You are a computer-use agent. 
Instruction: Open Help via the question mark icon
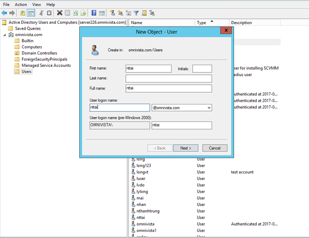click(94, 13)
